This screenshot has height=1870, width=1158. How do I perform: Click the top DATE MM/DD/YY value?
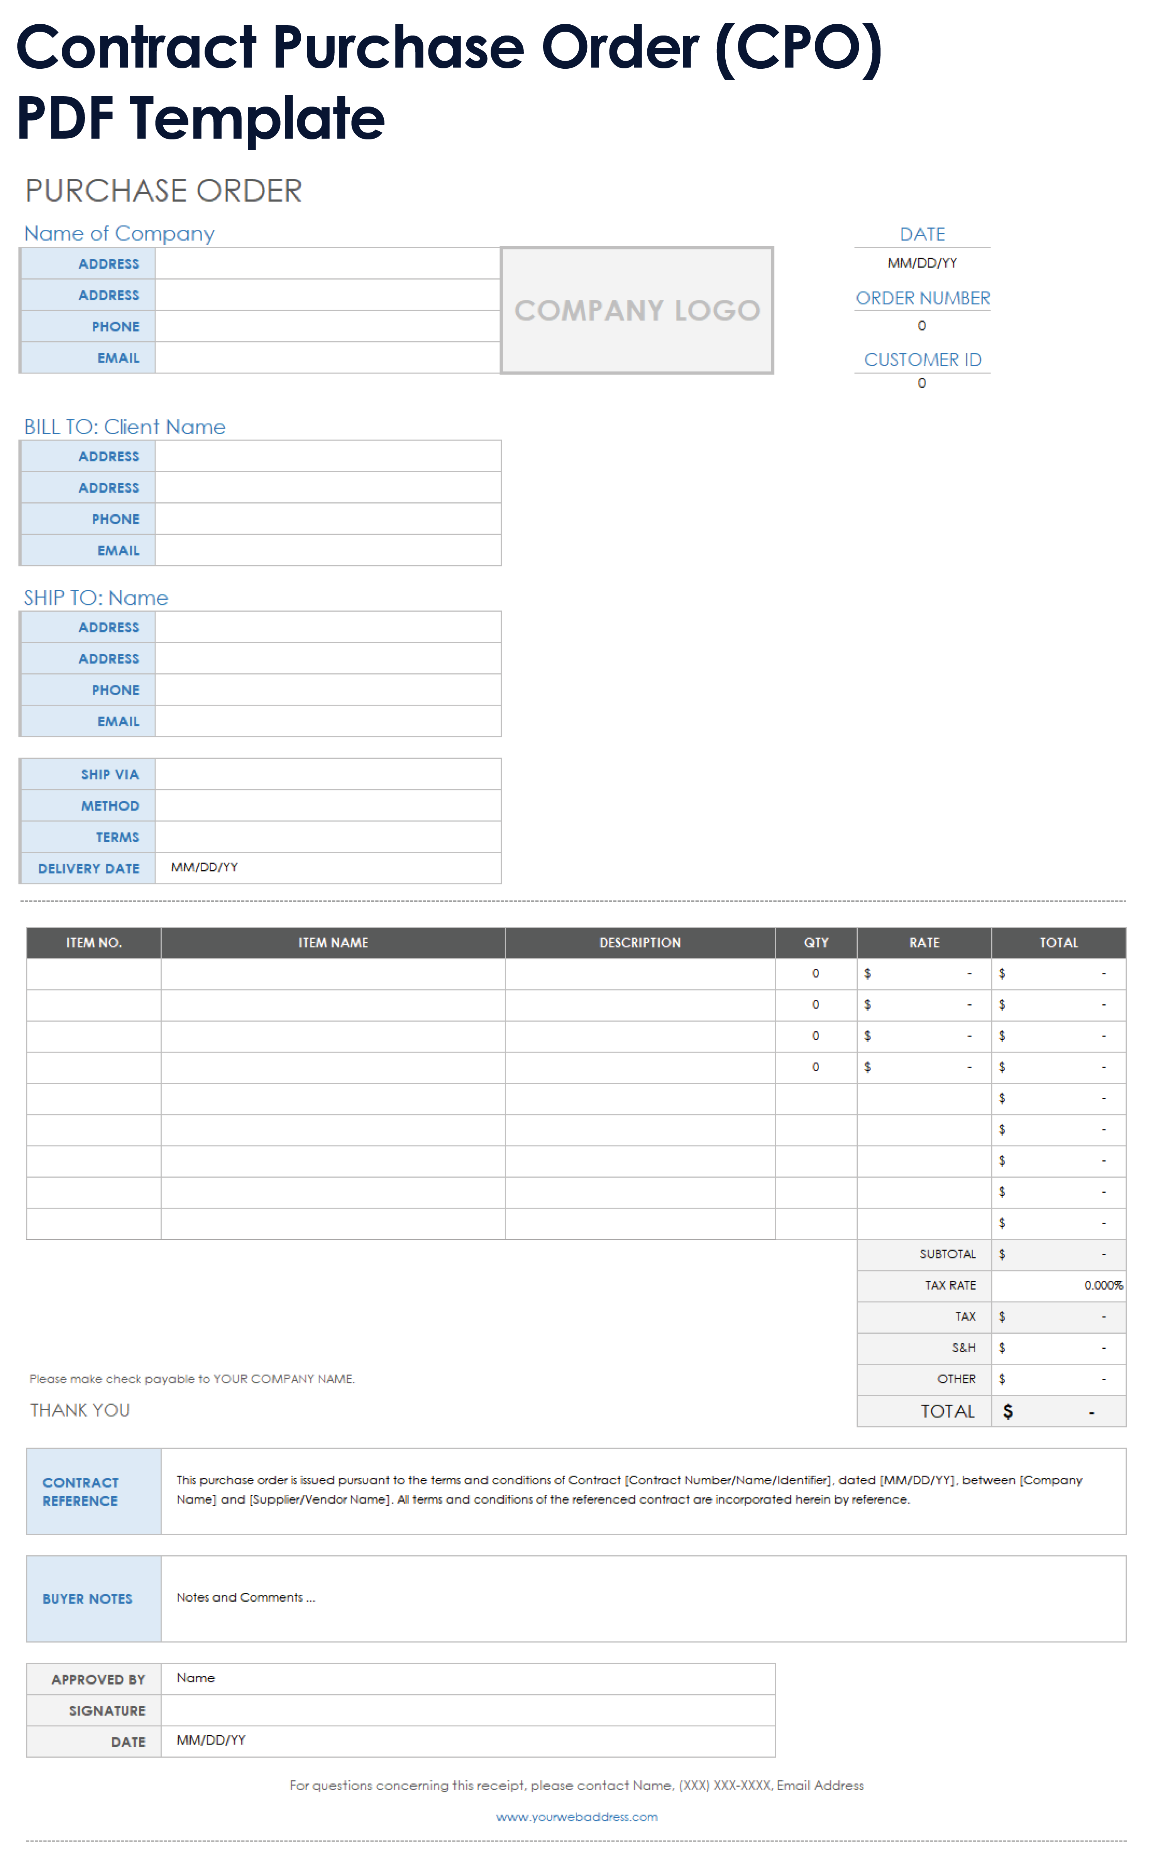[x=921, y=263]
